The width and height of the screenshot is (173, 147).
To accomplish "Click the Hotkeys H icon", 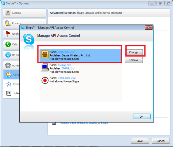I will click(9, 93).
